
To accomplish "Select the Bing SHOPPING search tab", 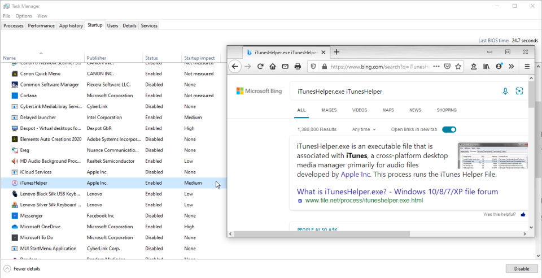I will pyautogui.click(x=447, y=110).
